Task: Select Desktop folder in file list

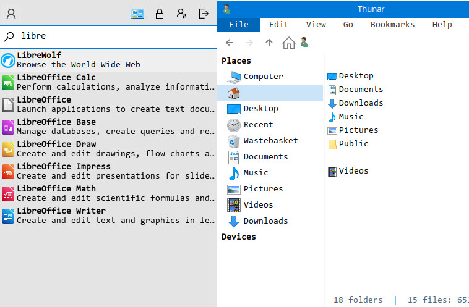Action: (350, 76)
